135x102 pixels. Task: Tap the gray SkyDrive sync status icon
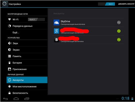pyautogui.click(x=119, y=23)
